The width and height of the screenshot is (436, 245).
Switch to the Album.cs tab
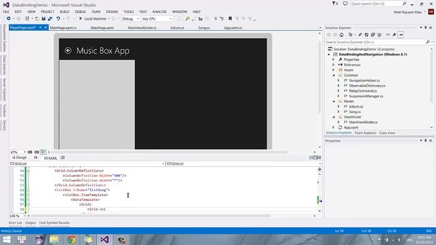click(x=177, y=28)
